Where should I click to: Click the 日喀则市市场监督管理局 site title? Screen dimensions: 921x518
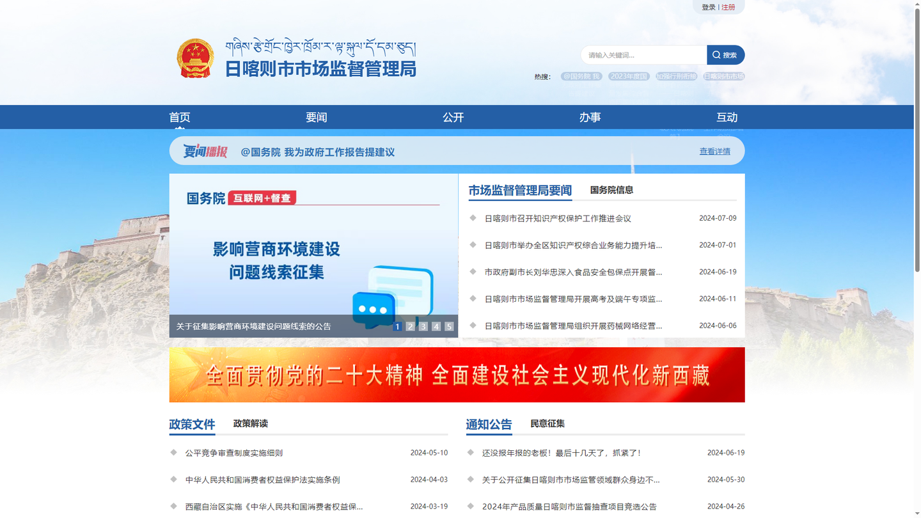coord(320,68)
